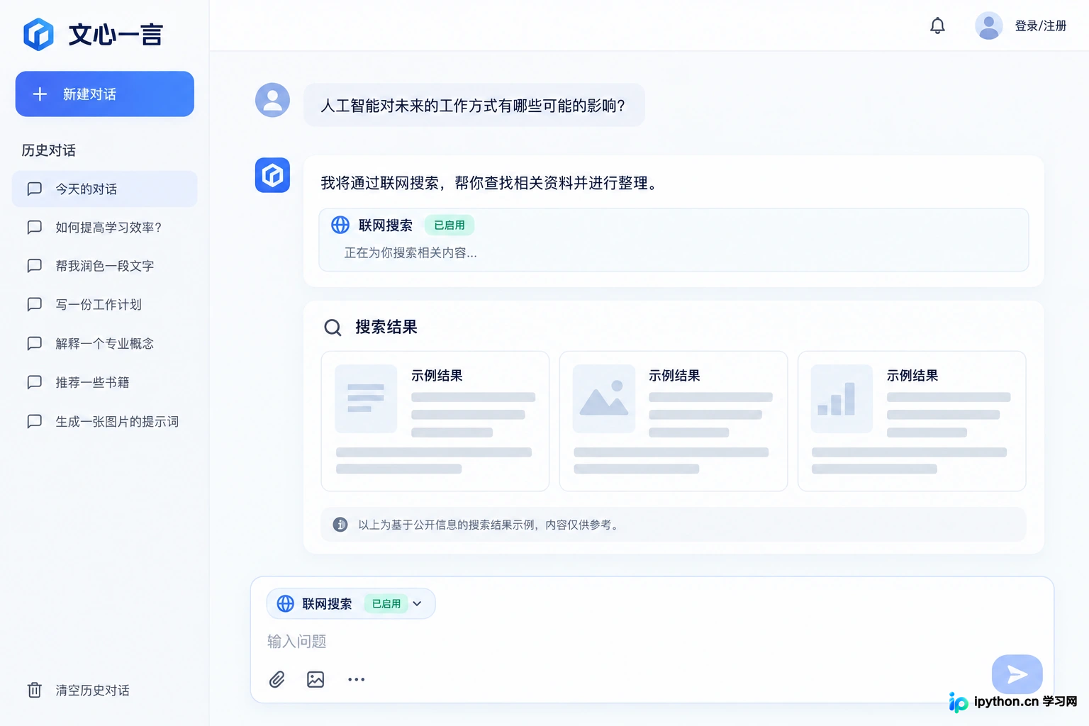
Task: Toggle the 已启用 badge in the input box
Action: point(386,603)
